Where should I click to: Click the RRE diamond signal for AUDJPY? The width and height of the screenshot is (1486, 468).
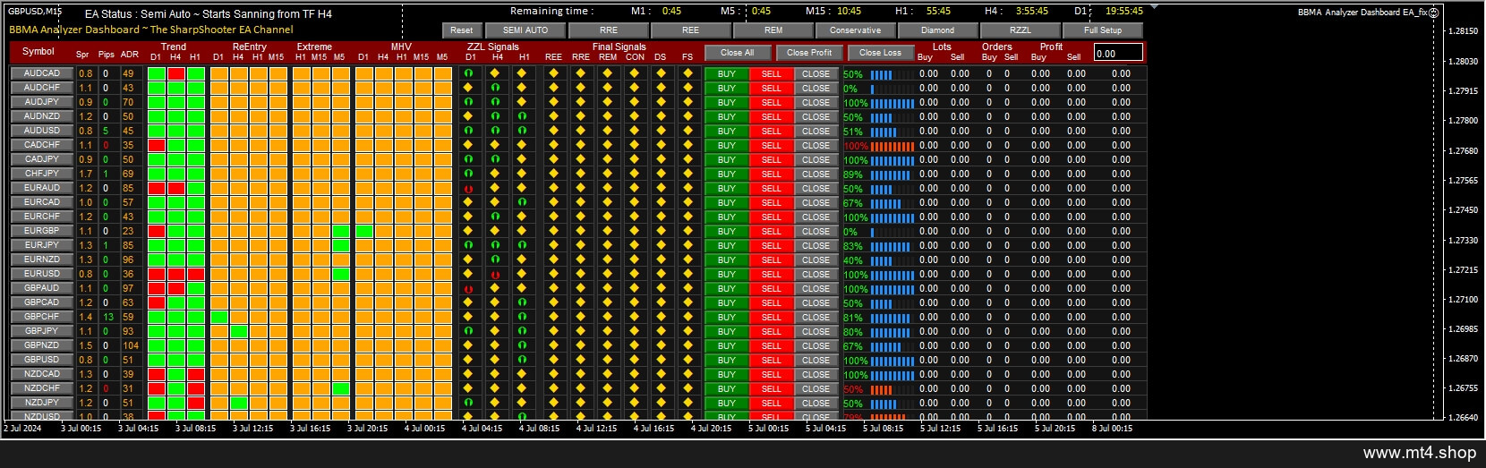pos(581,102)
